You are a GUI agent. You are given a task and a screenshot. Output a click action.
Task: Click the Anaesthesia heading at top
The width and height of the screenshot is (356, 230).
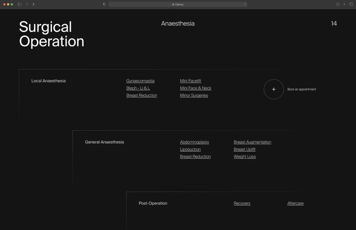(x=178, y=23)
